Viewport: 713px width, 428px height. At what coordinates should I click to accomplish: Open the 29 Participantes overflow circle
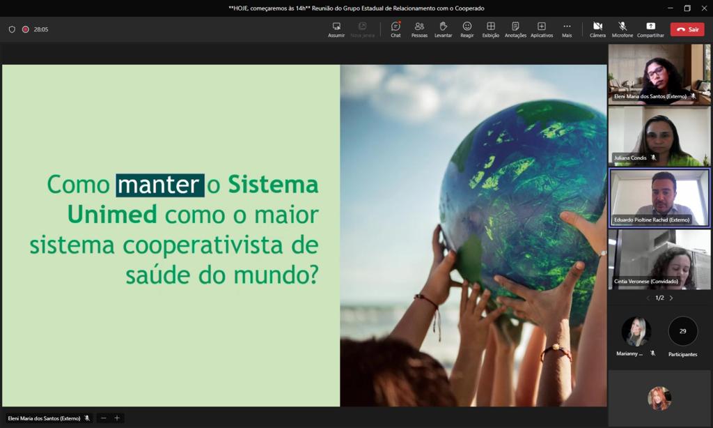(x=682, y=332)
